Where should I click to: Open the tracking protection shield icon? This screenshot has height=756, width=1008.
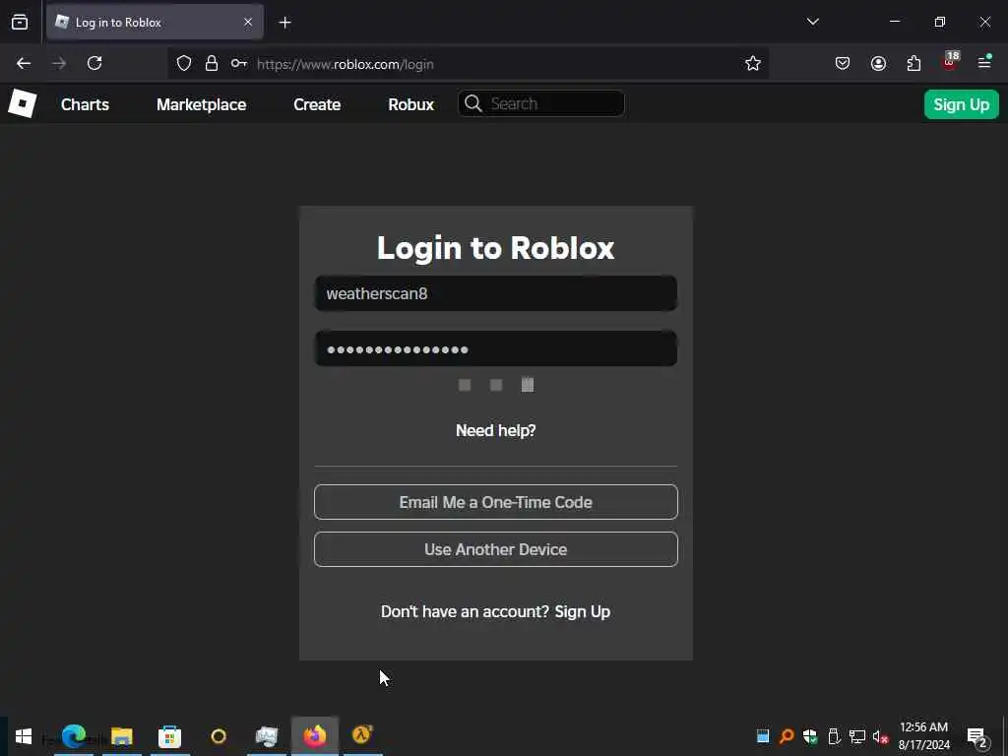click(184, 63)
